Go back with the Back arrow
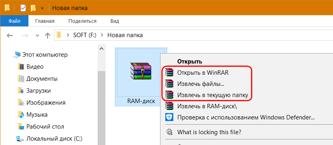The height and width of the screenshot is (145, 333). 10,36
